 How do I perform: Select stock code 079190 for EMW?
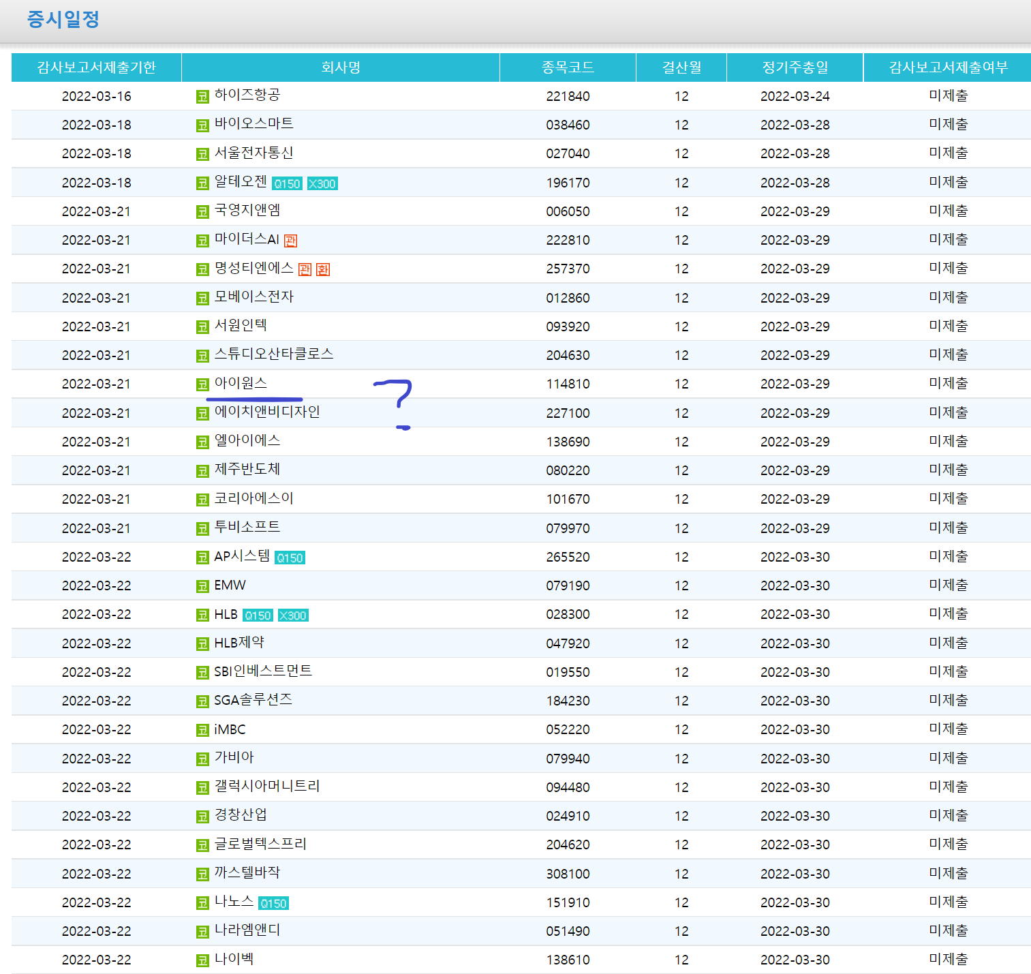tap(568, 585)
